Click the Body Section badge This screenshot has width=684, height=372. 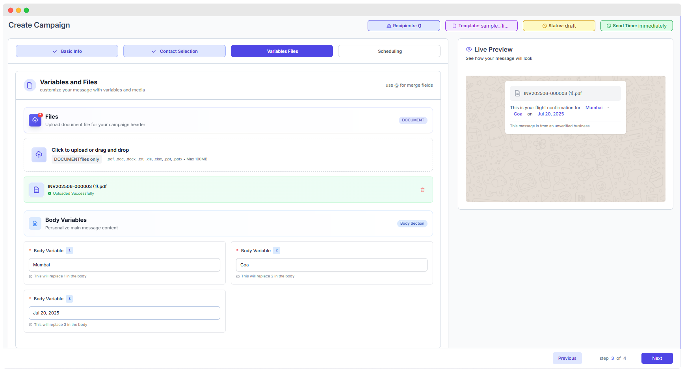412,223
